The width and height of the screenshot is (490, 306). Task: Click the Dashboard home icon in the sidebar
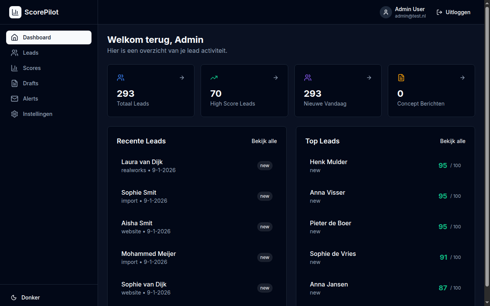(15, 37)
